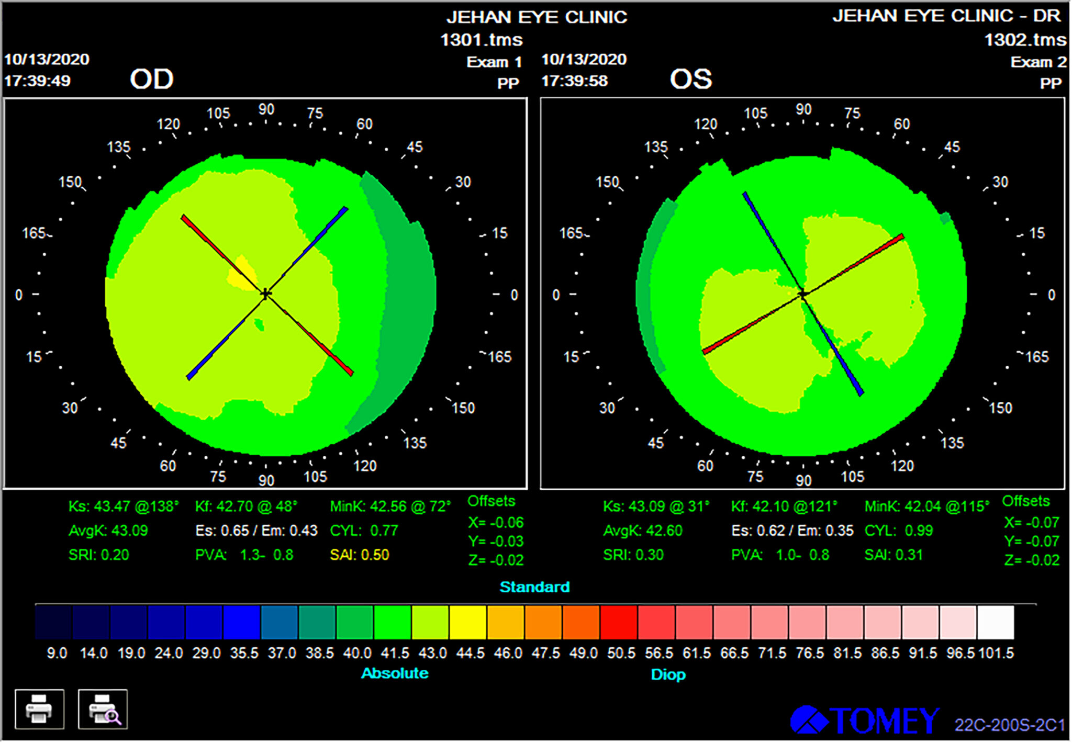
Task: Click 'MinK: 42.04 @115°' value
Action: click(x=927, y=506)
